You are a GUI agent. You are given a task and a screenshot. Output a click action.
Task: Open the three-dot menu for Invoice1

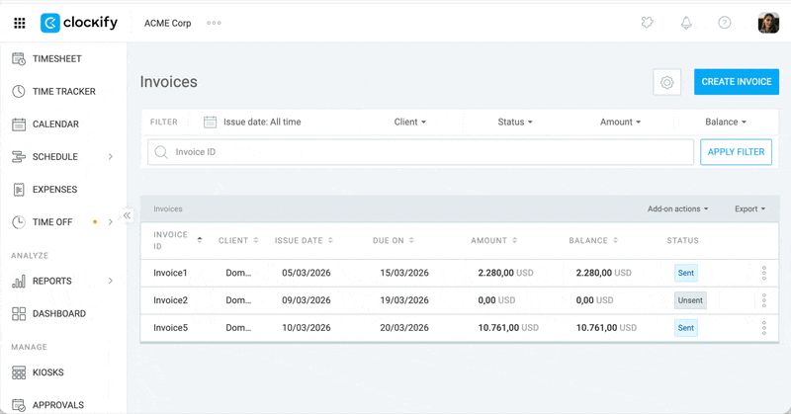coord(763,274)
